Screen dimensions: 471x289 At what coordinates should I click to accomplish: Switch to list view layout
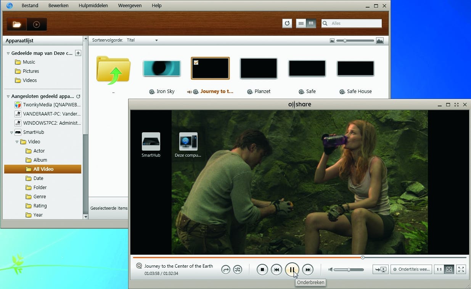(301, 23)
